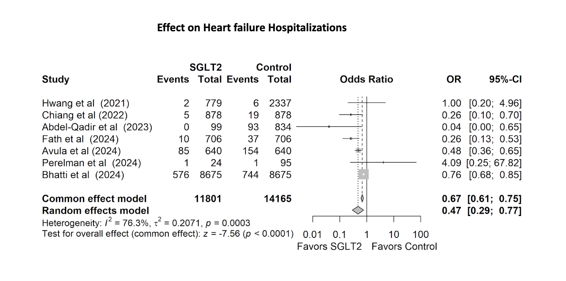Screen dimensions: 566x281
Task: Click the Favors SGLT2 axis label
Action: [329, 246]
